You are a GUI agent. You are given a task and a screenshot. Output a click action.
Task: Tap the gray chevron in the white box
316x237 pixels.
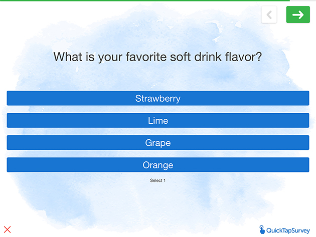pos(269,15)
